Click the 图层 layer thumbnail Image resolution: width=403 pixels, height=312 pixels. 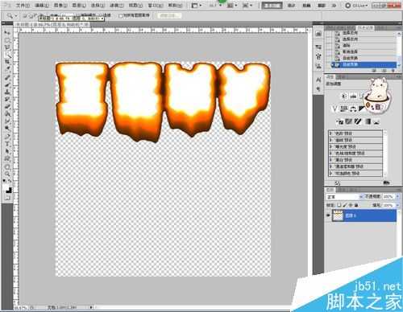(338, 216)
